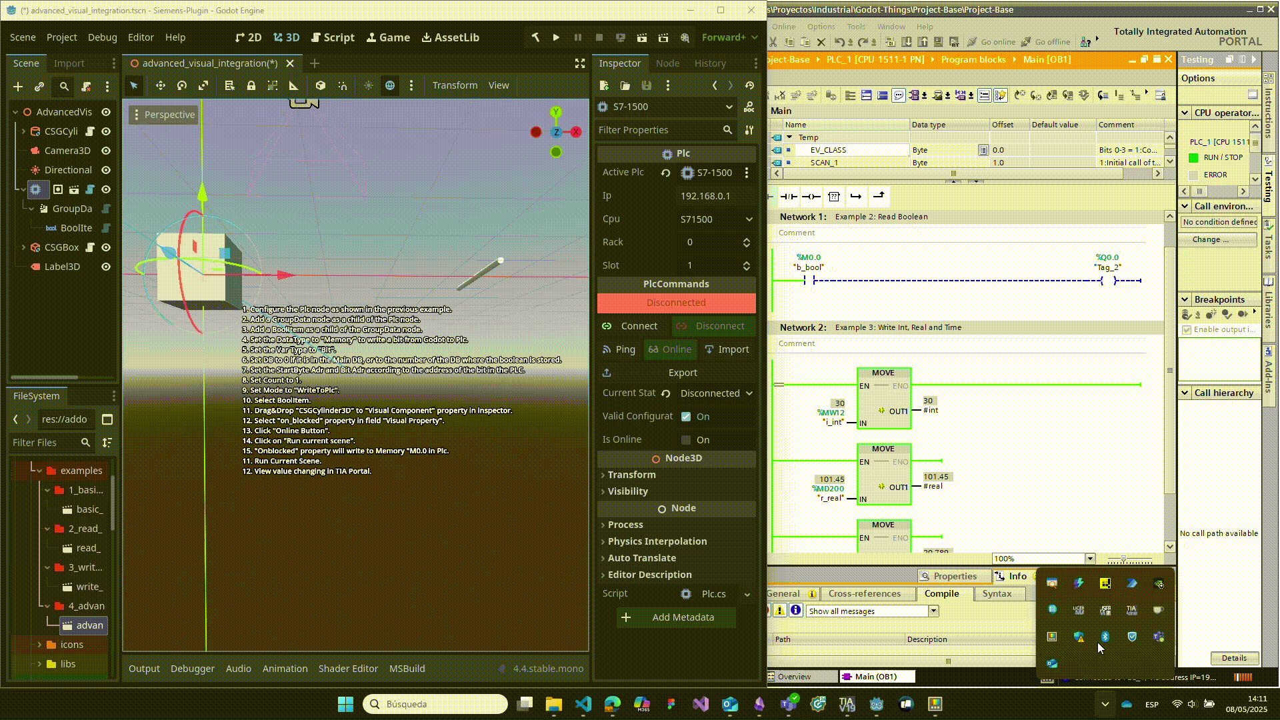The width and height of the screenshot is (1280, 720).
Task: Select the Rotate mode tool
Action: [x=182, y=85]
